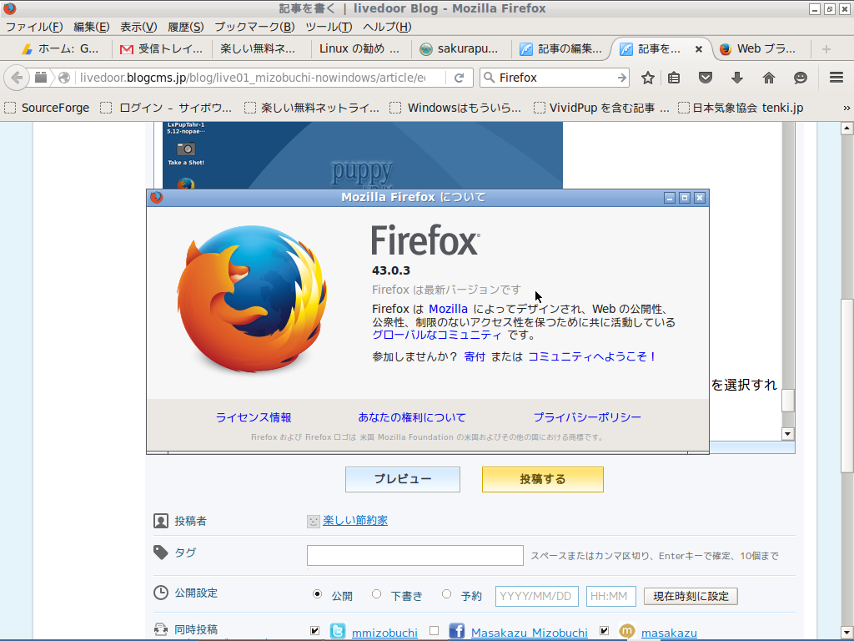Open the Windowsはもういら... bookmark
854x641 pixels.
pyautogui.click(x=456, y=108)
